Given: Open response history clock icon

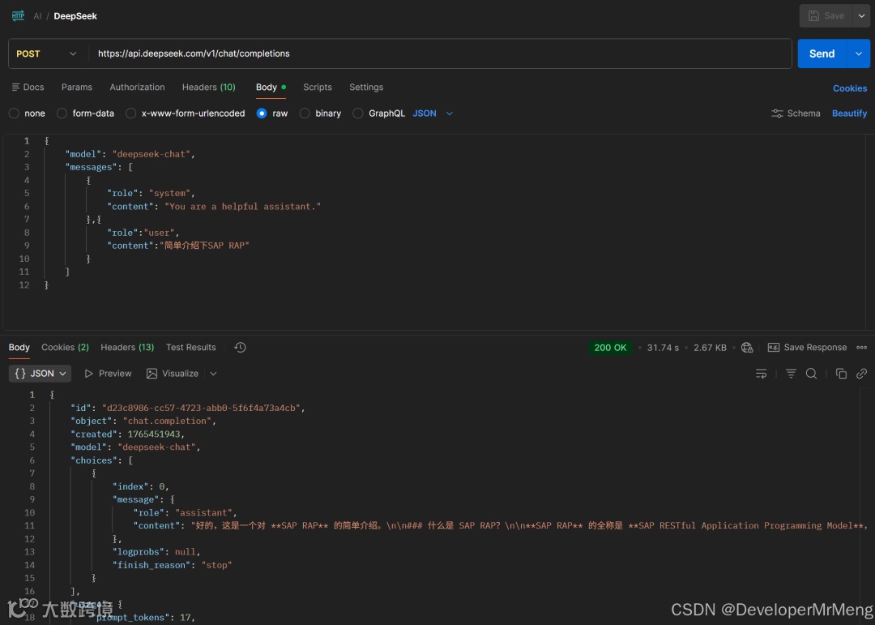Looking at the screenshot, I should (240, 348).
